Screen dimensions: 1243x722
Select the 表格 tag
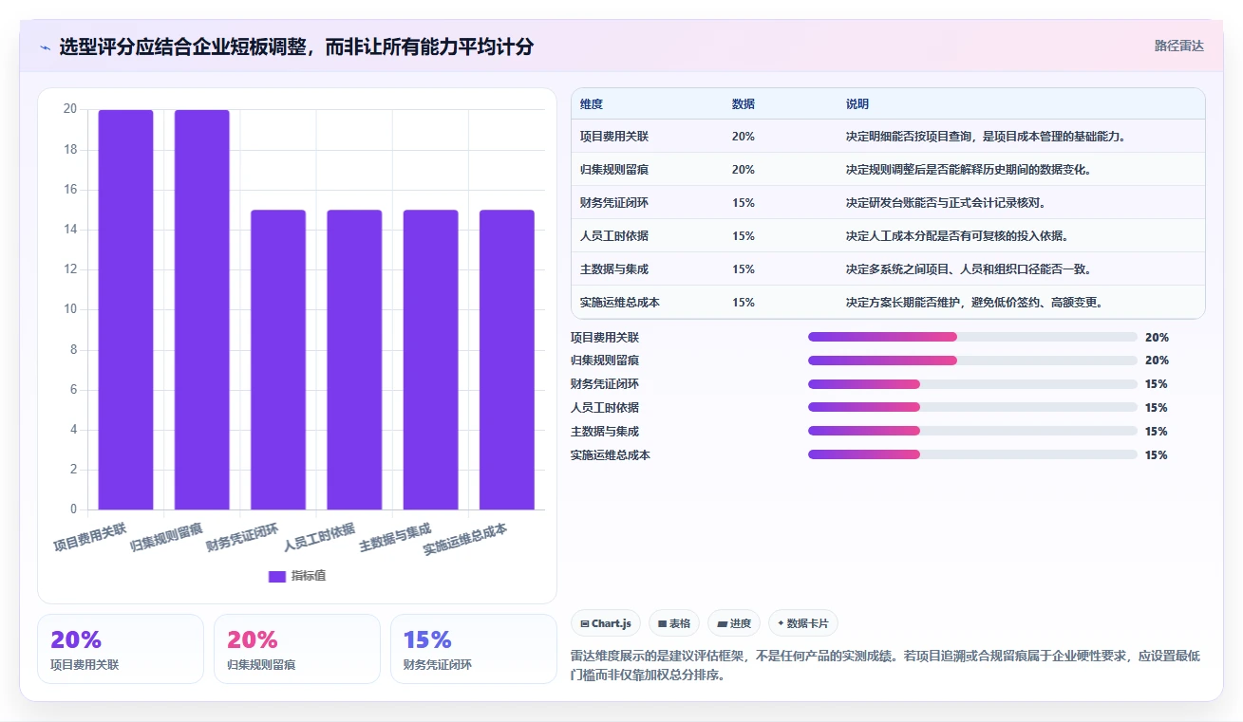coord(674,623)
